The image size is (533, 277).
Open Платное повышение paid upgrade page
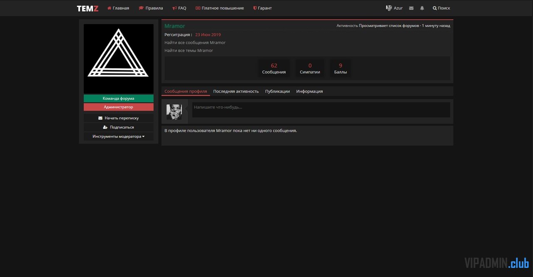tap(219, 8)
